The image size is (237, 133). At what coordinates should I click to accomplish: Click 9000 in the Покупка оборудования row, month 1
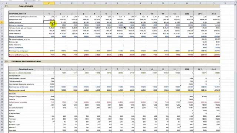click(x=53, y=96)
